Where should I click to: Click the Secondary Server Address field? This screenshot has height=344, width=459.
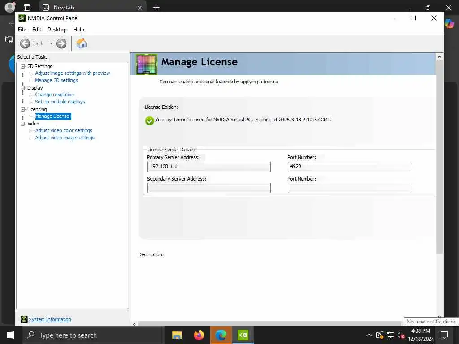point(209,188)
